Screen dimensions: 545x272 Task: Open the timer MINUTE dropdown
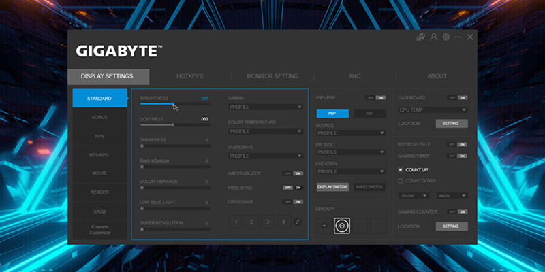click(452, 196)
